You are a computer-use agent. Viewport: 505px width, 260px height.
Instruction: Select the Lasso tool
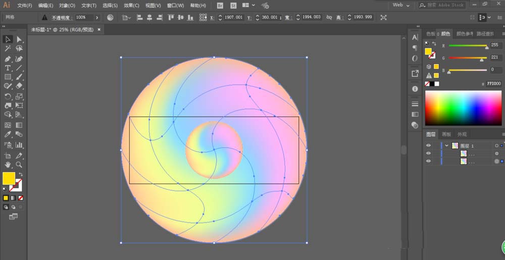coord(19,48)
